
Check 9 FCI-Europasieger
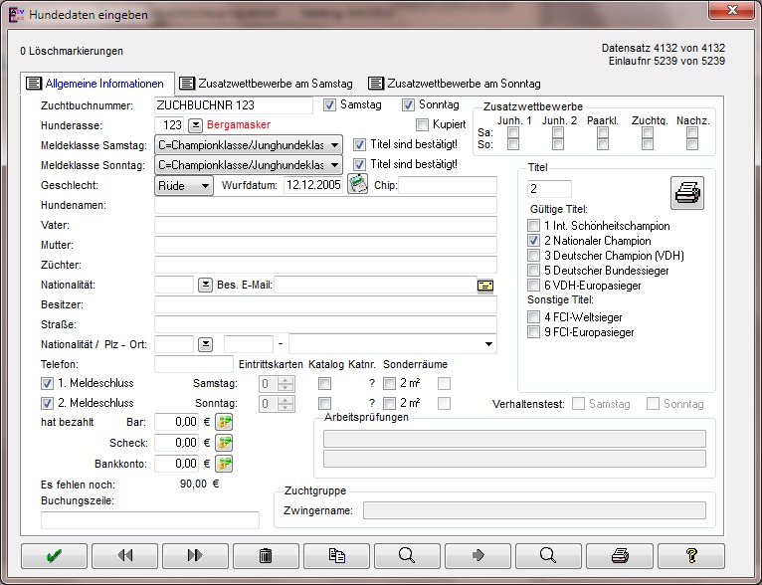coord(533,332)
